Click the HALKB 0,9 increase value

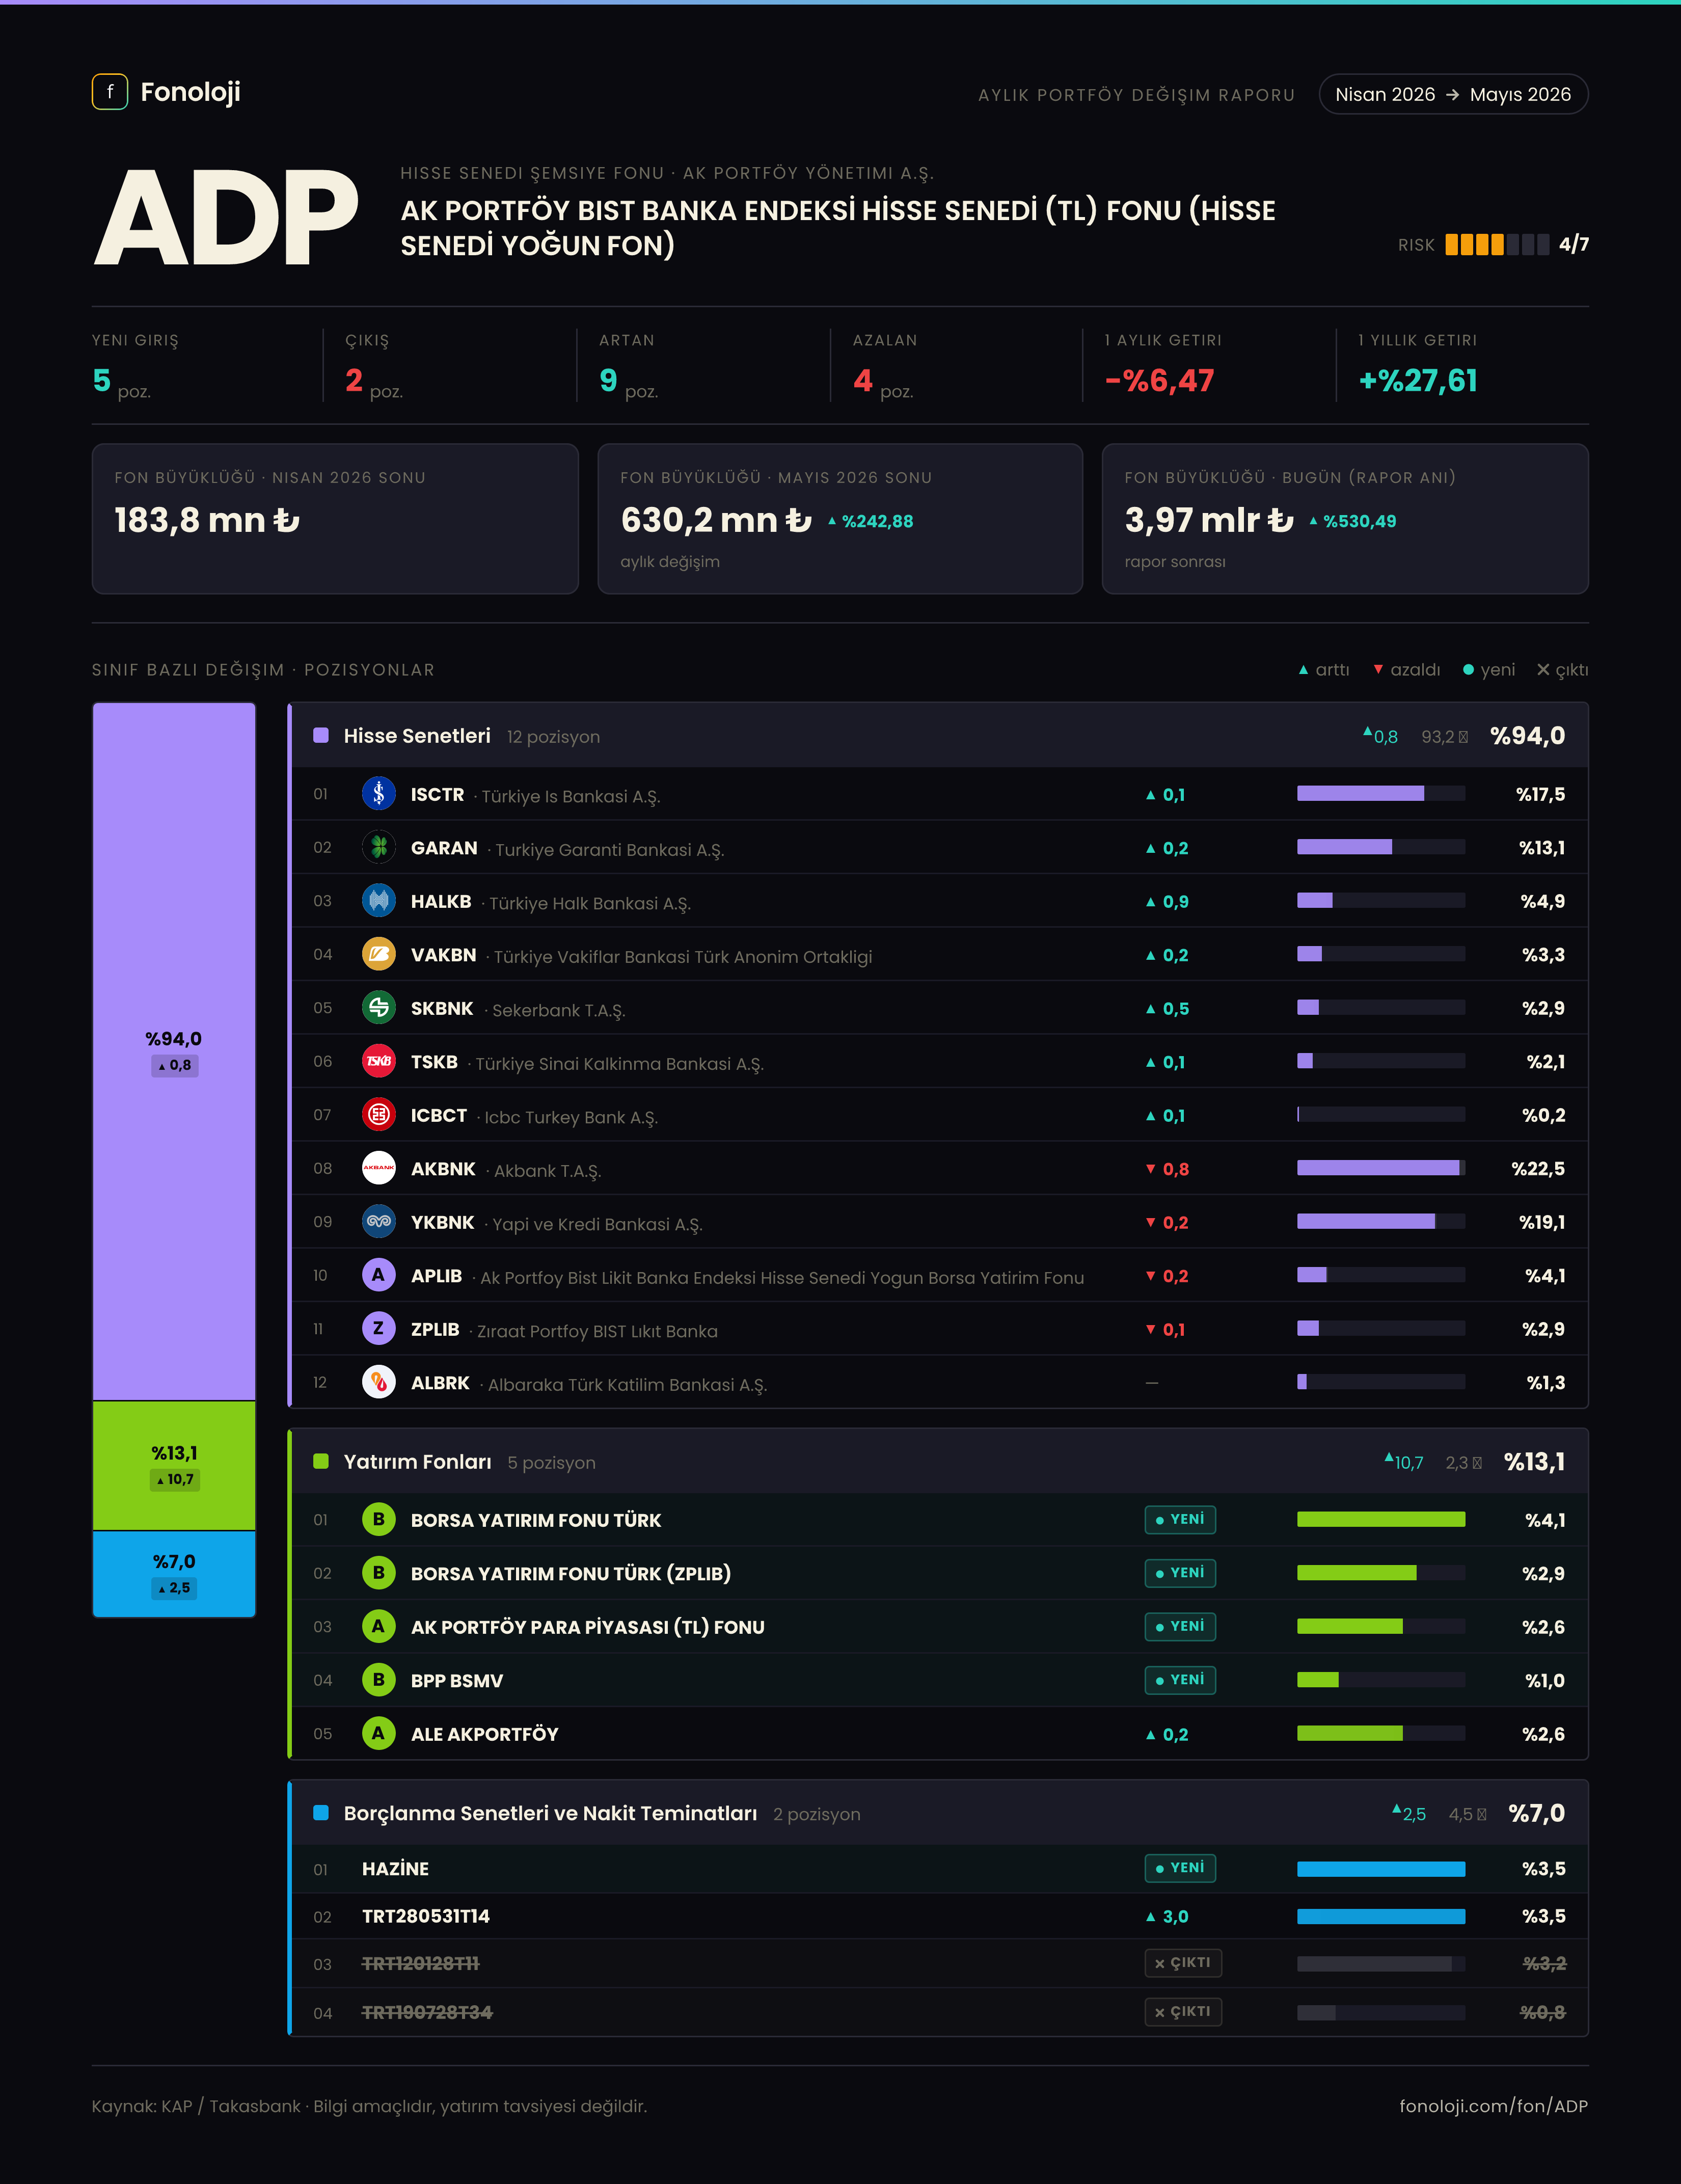1167,902
